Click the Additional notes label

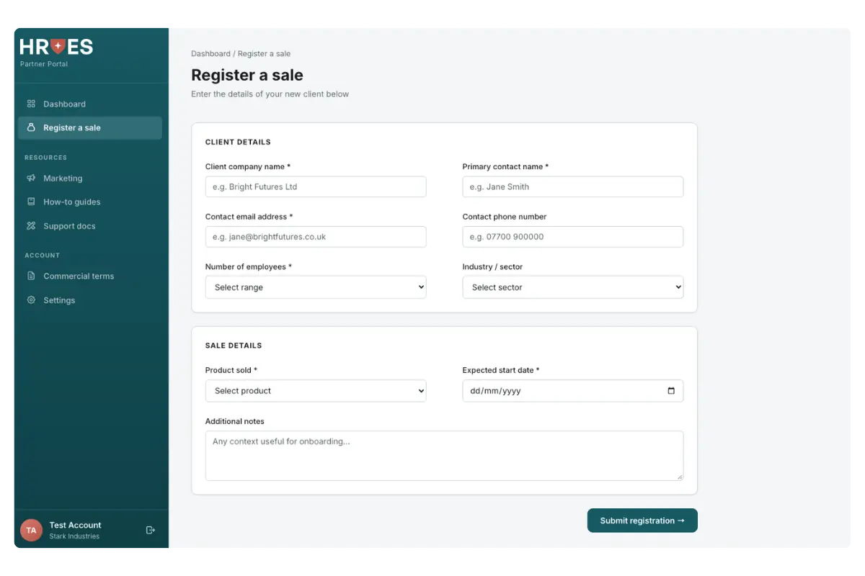[235, 421]
